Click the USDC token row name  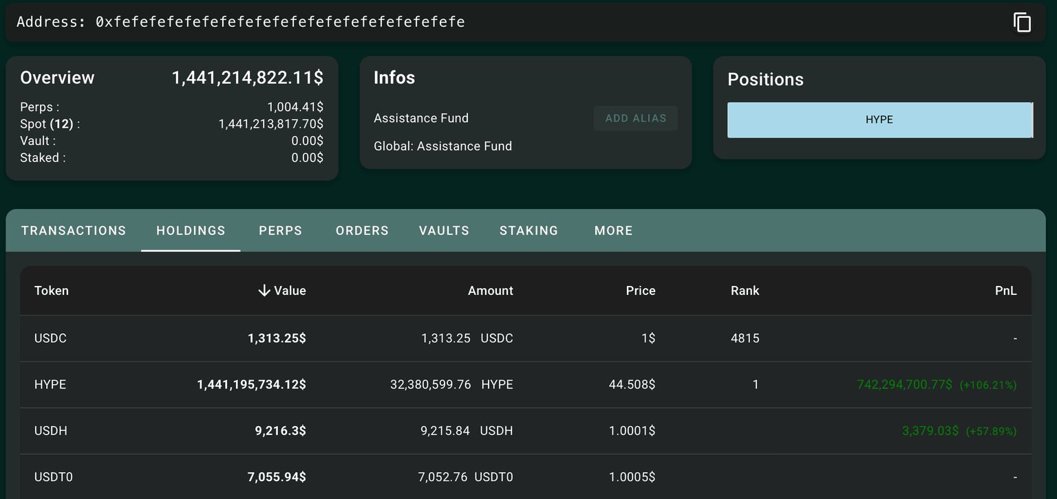pyautogui.click(x=50, y=338)
